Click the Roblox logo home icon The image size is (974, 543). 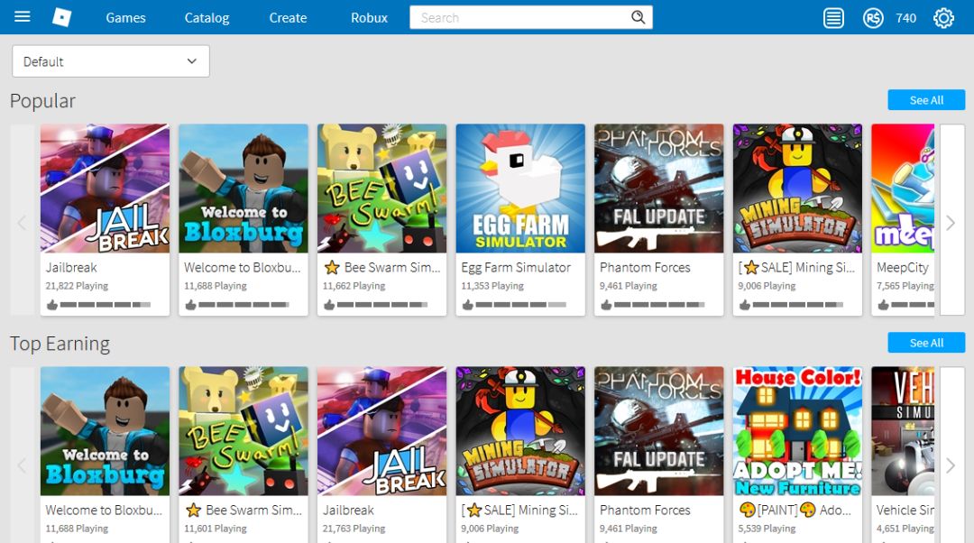coord(61,17)
